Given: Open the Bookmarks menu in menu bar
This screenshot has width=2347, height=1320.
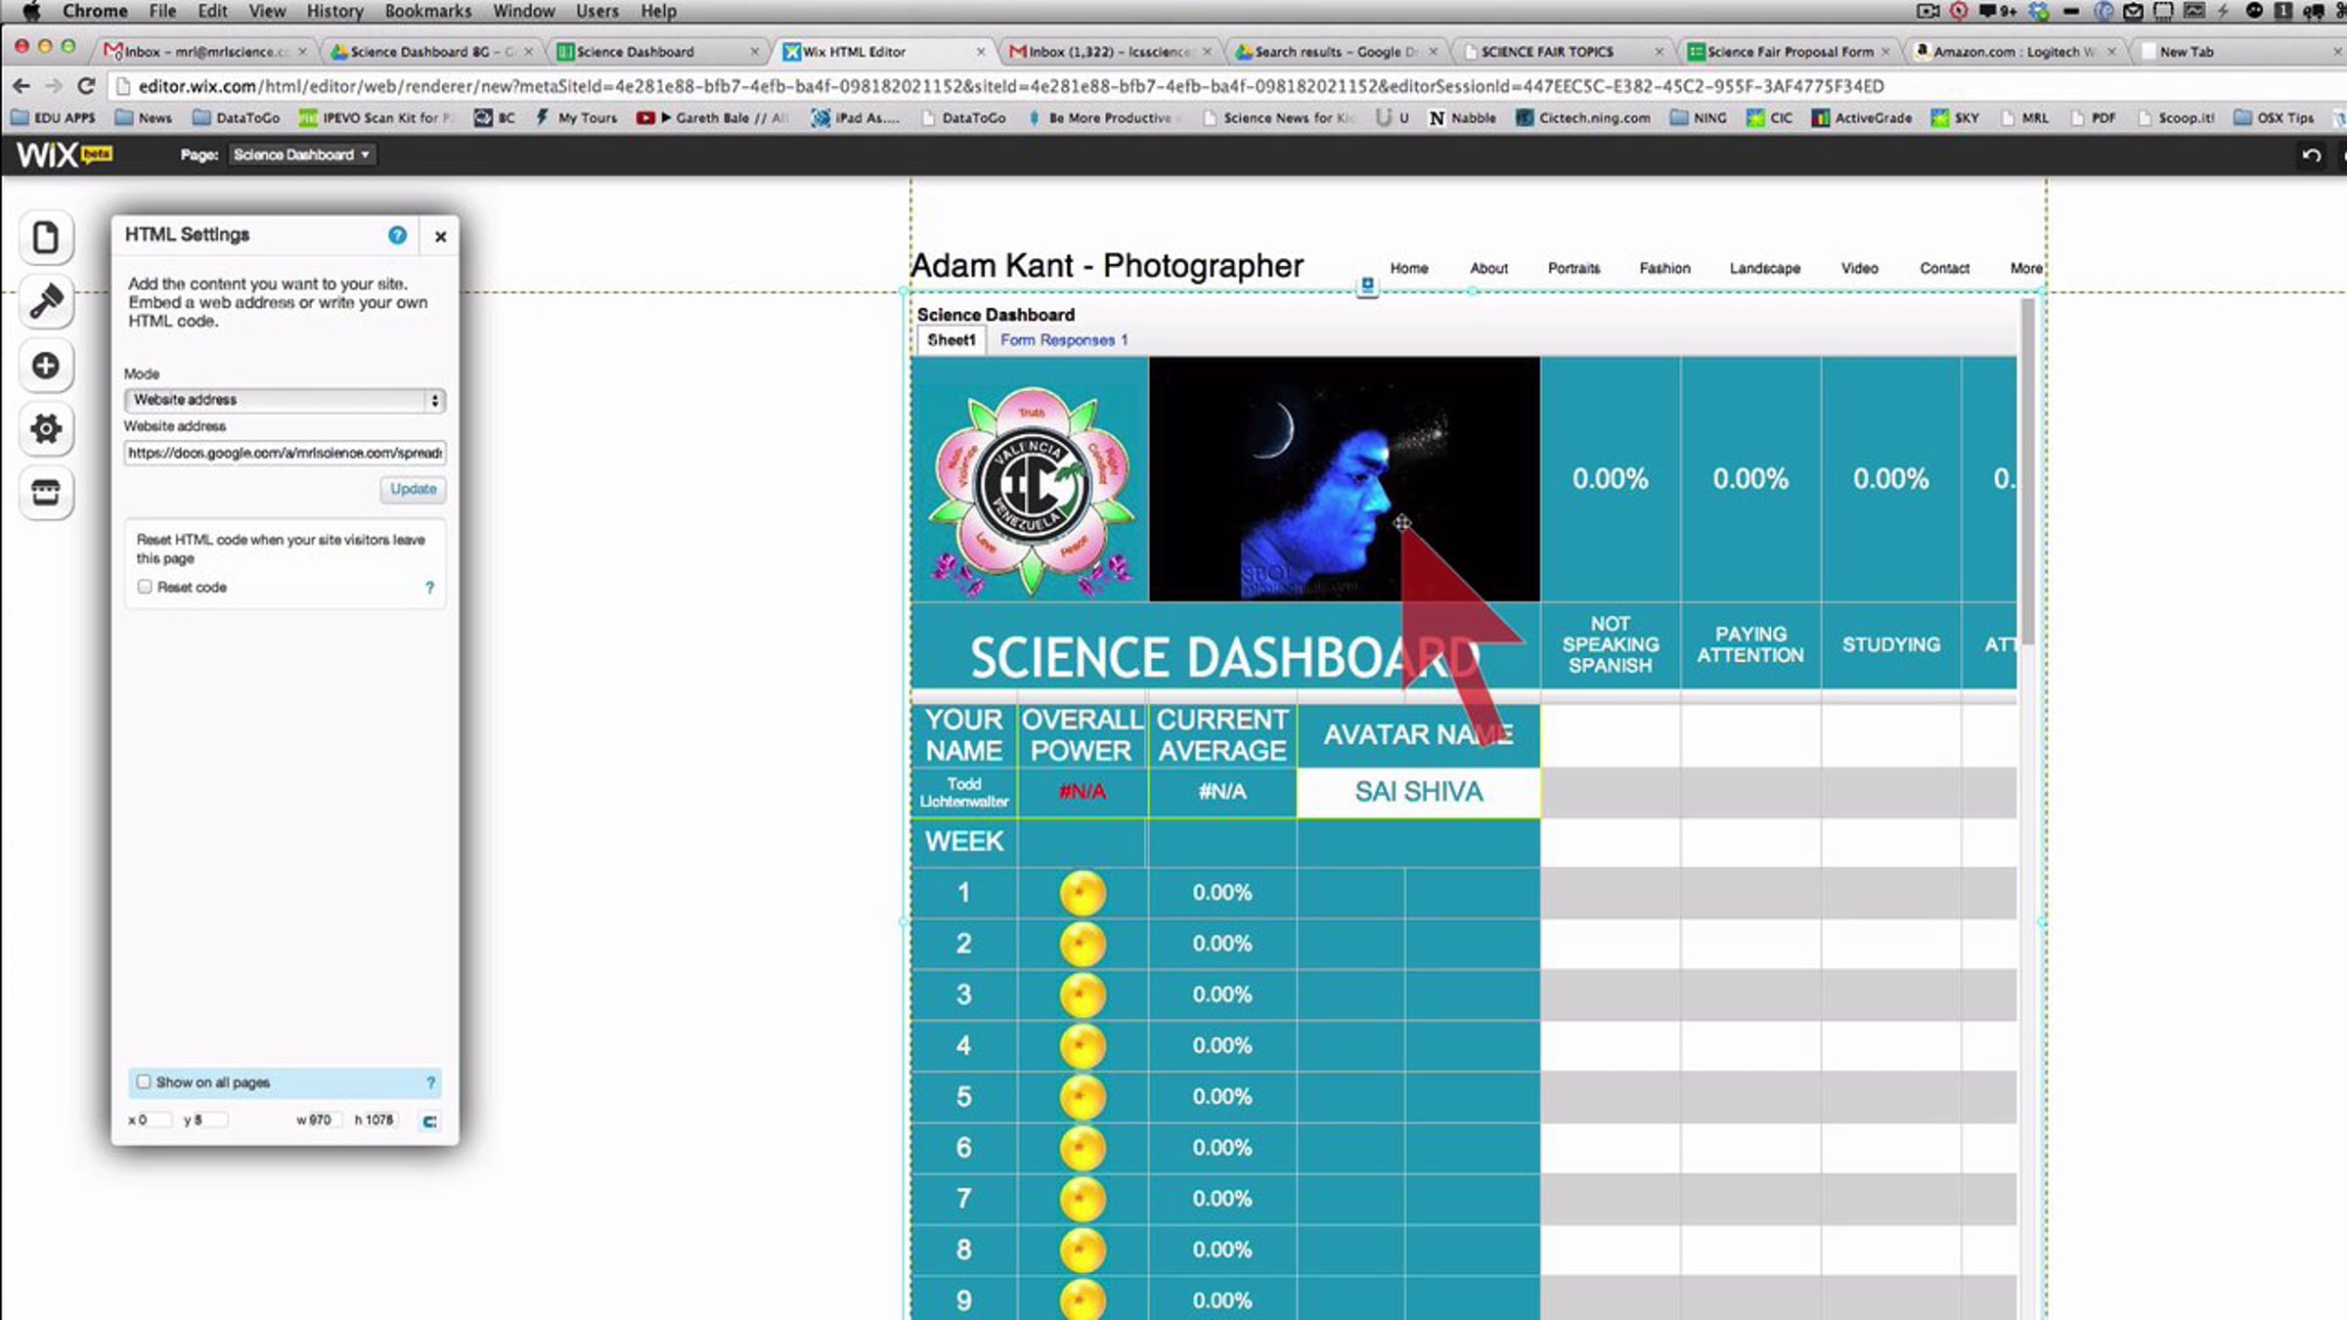Looking at the screenshot, I should [427, 11].
